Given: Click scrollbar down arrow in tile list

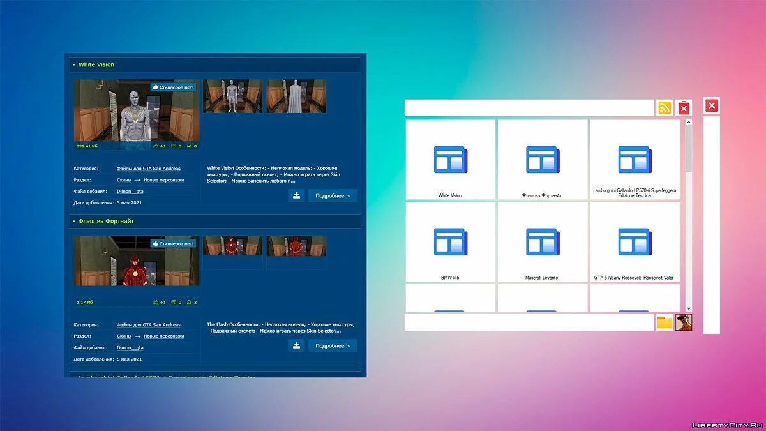Looking at the screenshot, I should (x=689, y=308).
